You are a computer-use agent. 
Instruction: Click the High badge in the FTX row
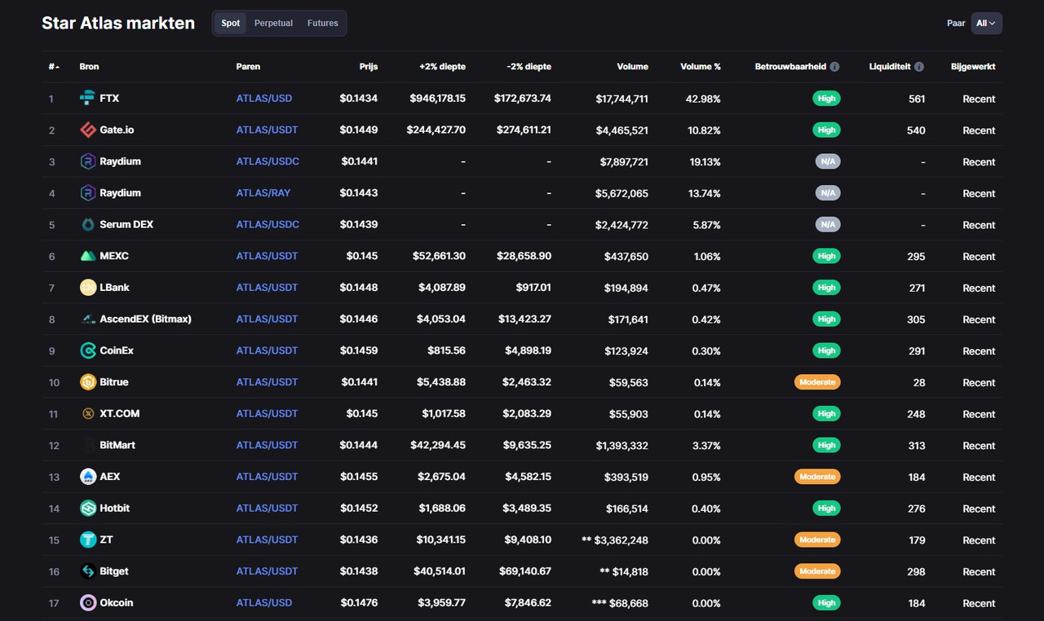(826, 99)
